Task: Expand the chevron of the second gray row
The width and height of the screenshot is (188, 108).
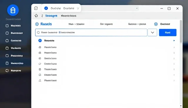Action: pos(174,53)
